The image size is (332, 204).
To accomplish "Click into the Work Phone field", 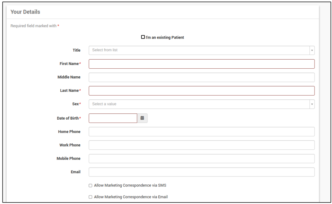I will coord(202,145).
